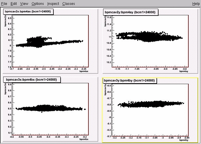
Task: Select the bpmcav2x:bpm4ax plot title box
Action: 28,12
